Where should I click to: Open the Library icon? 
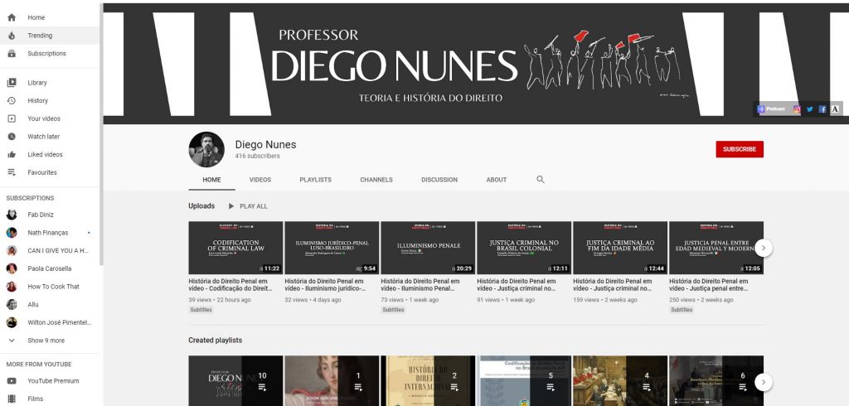[12, 83]
